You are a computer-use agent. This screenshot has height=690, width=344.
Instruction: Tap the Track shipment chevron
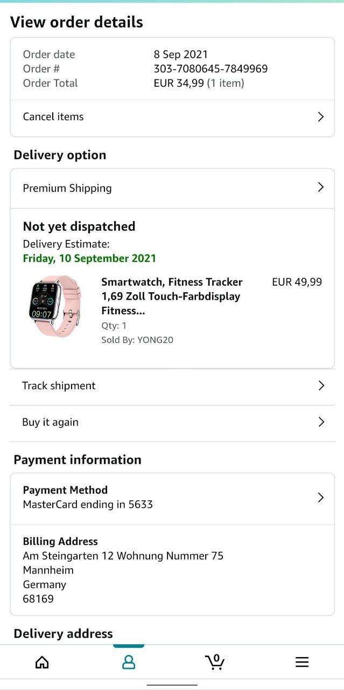(321, 386)
